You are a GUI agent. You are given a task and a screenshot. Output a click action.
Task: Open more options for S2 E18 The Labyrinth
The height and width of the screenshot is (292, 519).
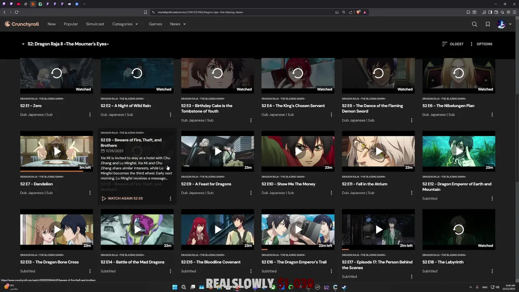tap(492, 271)
